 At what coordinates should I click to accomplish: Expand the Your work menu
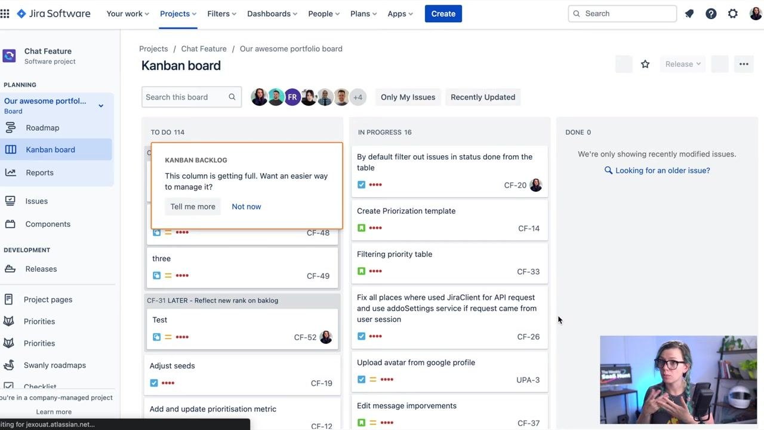(128, 13)
